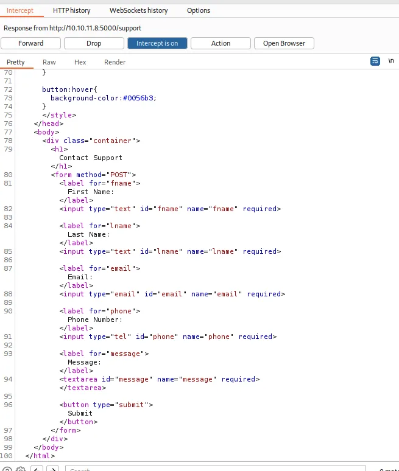Viewport: 399px width, 471px height.
Task: Click the closing </head> tag
Action: [x=49, y=124]
